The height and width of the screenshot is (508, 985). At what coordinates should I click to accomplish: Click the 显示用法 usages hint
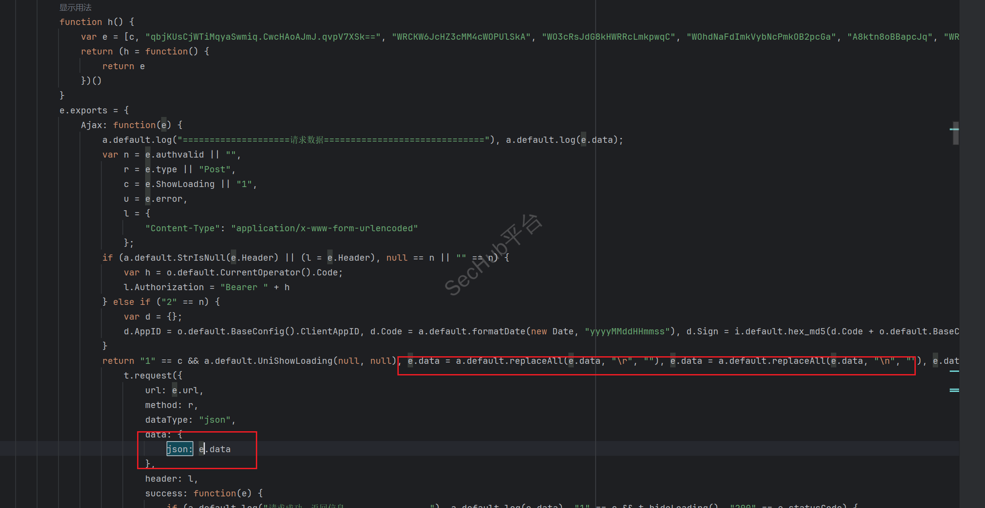coord(75,8)
